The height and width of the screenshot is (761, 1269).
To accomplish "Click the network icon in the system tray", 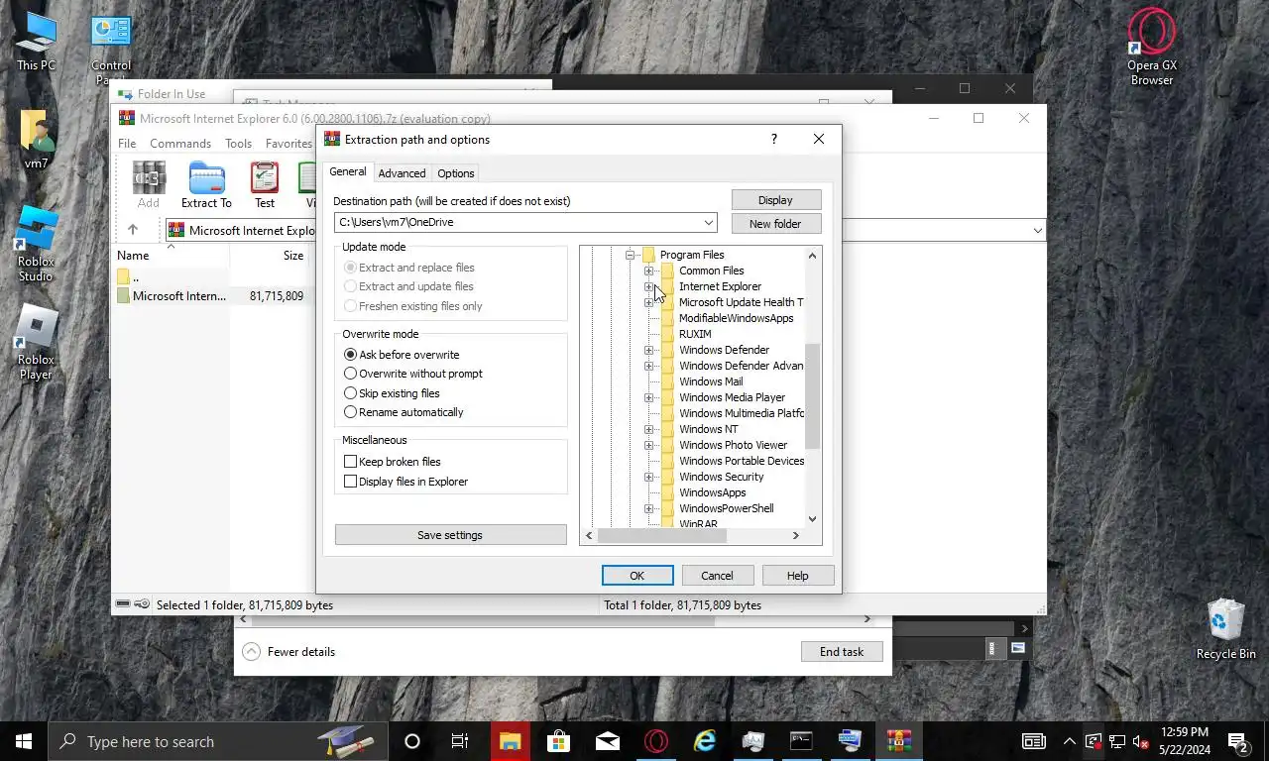I will pyautogui.click(x=1116, y=741).
